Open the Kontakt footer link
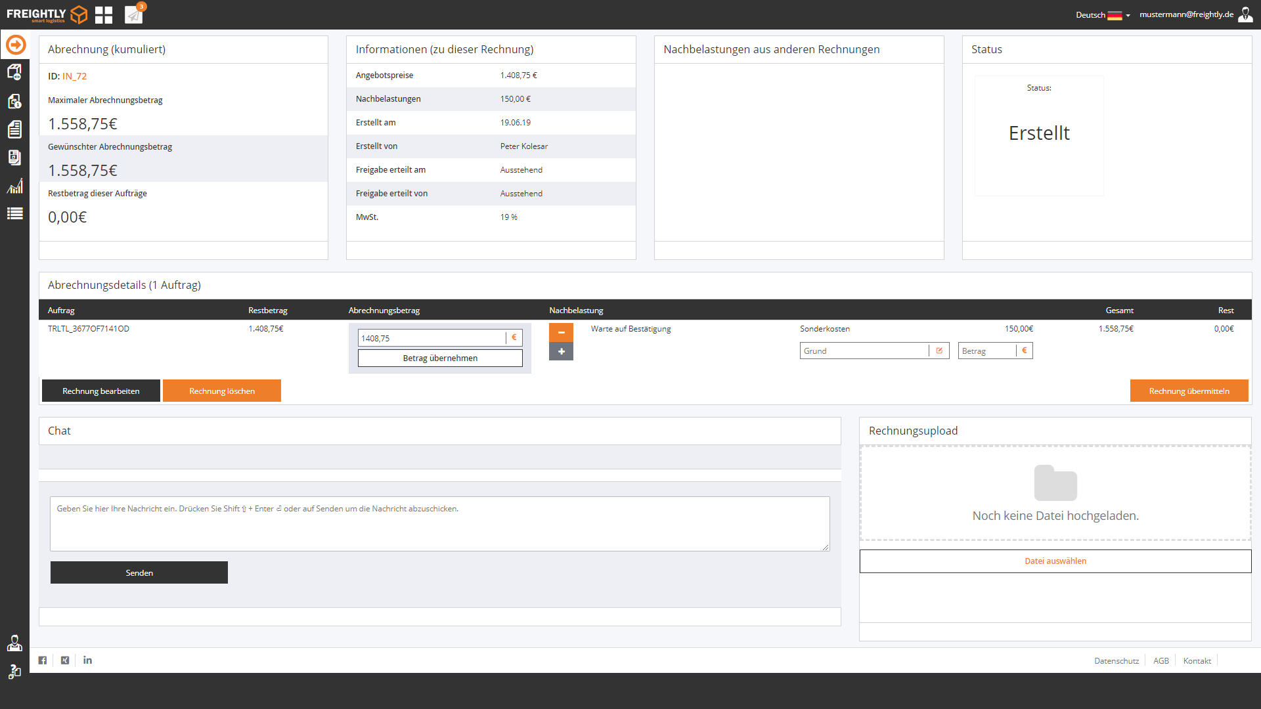 point(1197,661)
